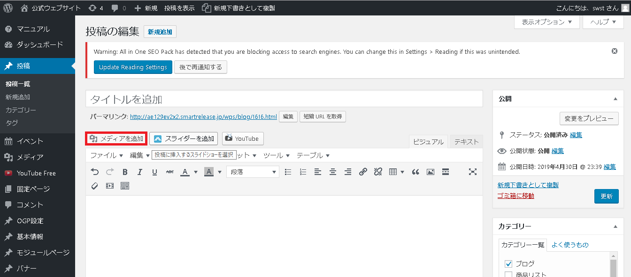Click the 変更をプレビュー button
The image size is (631, 277).
pos(589,118)
